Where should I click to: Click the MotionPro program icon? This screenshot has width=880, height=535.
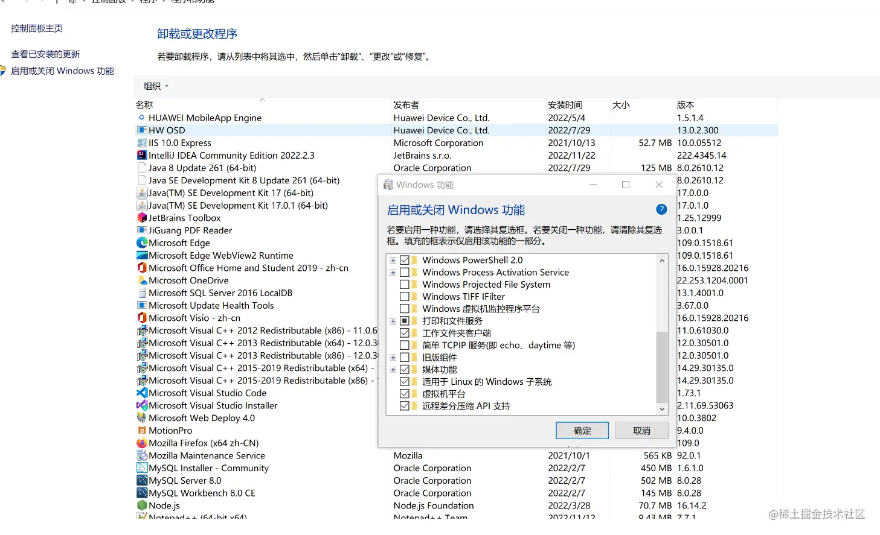(142, 431)
